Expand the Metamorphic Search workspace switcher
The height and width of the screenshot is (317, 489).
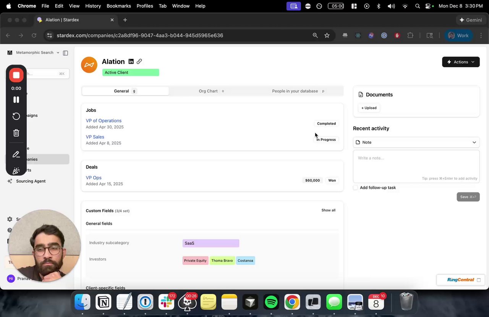click(32, 53)
